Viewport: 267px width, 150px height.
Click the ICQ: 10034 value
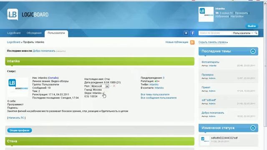[91, 96]
